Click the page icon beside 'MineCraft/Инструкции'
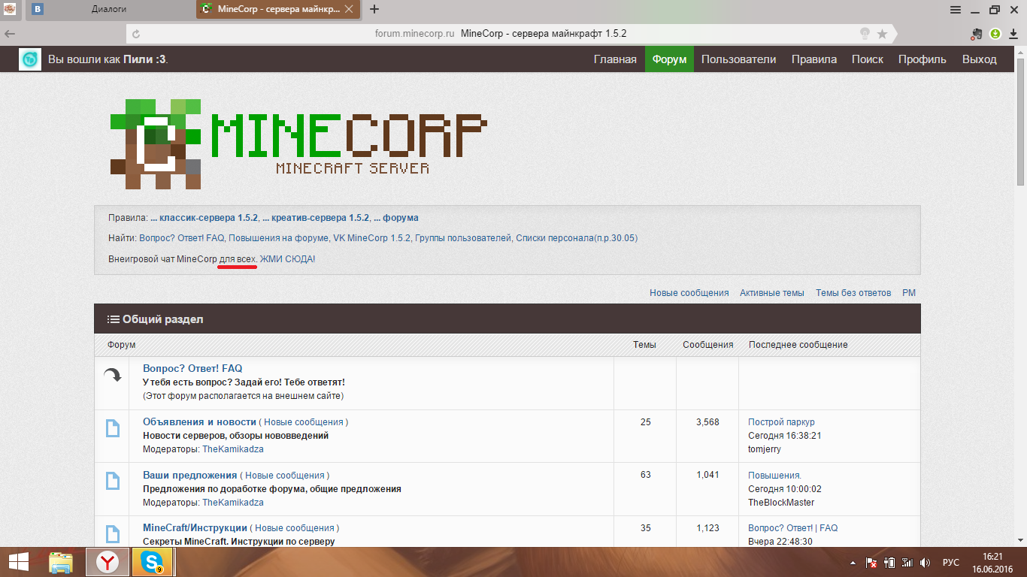The image size is (1027, 577). tap(112, 534)
